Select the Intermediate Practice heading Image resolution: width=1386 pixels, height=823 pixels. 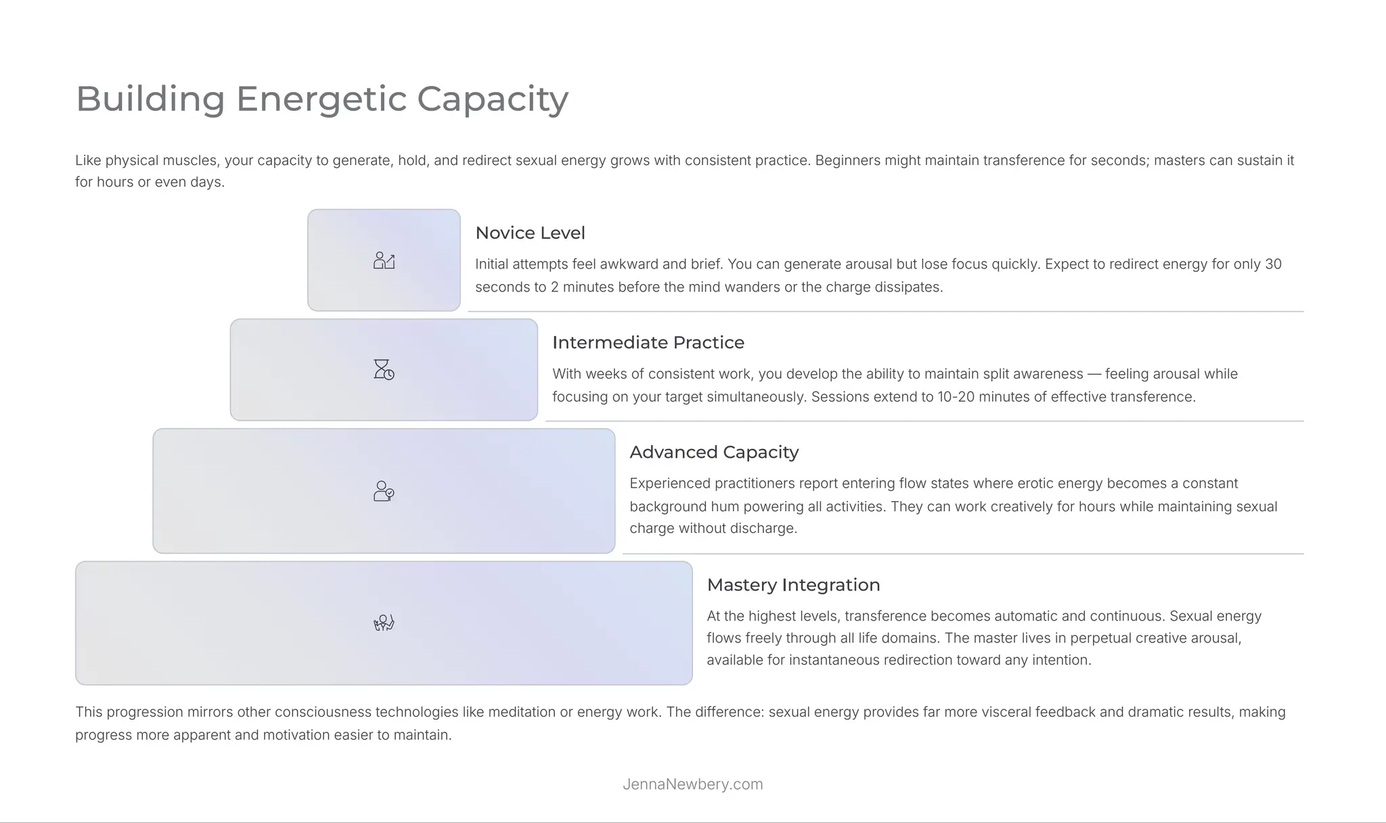[x=648, y=342]
